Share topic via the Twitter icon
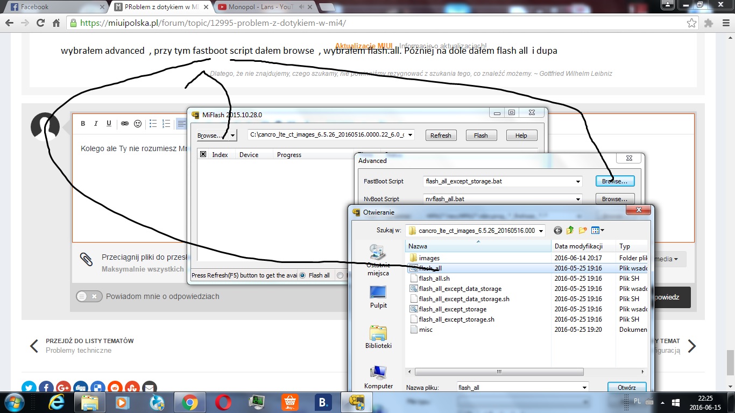735x413 pixels. coord(29,387)
